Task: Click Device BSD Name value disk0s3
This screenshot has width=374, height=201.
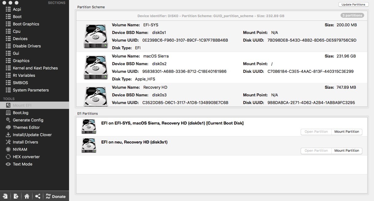Action: [x=159, y=95]
